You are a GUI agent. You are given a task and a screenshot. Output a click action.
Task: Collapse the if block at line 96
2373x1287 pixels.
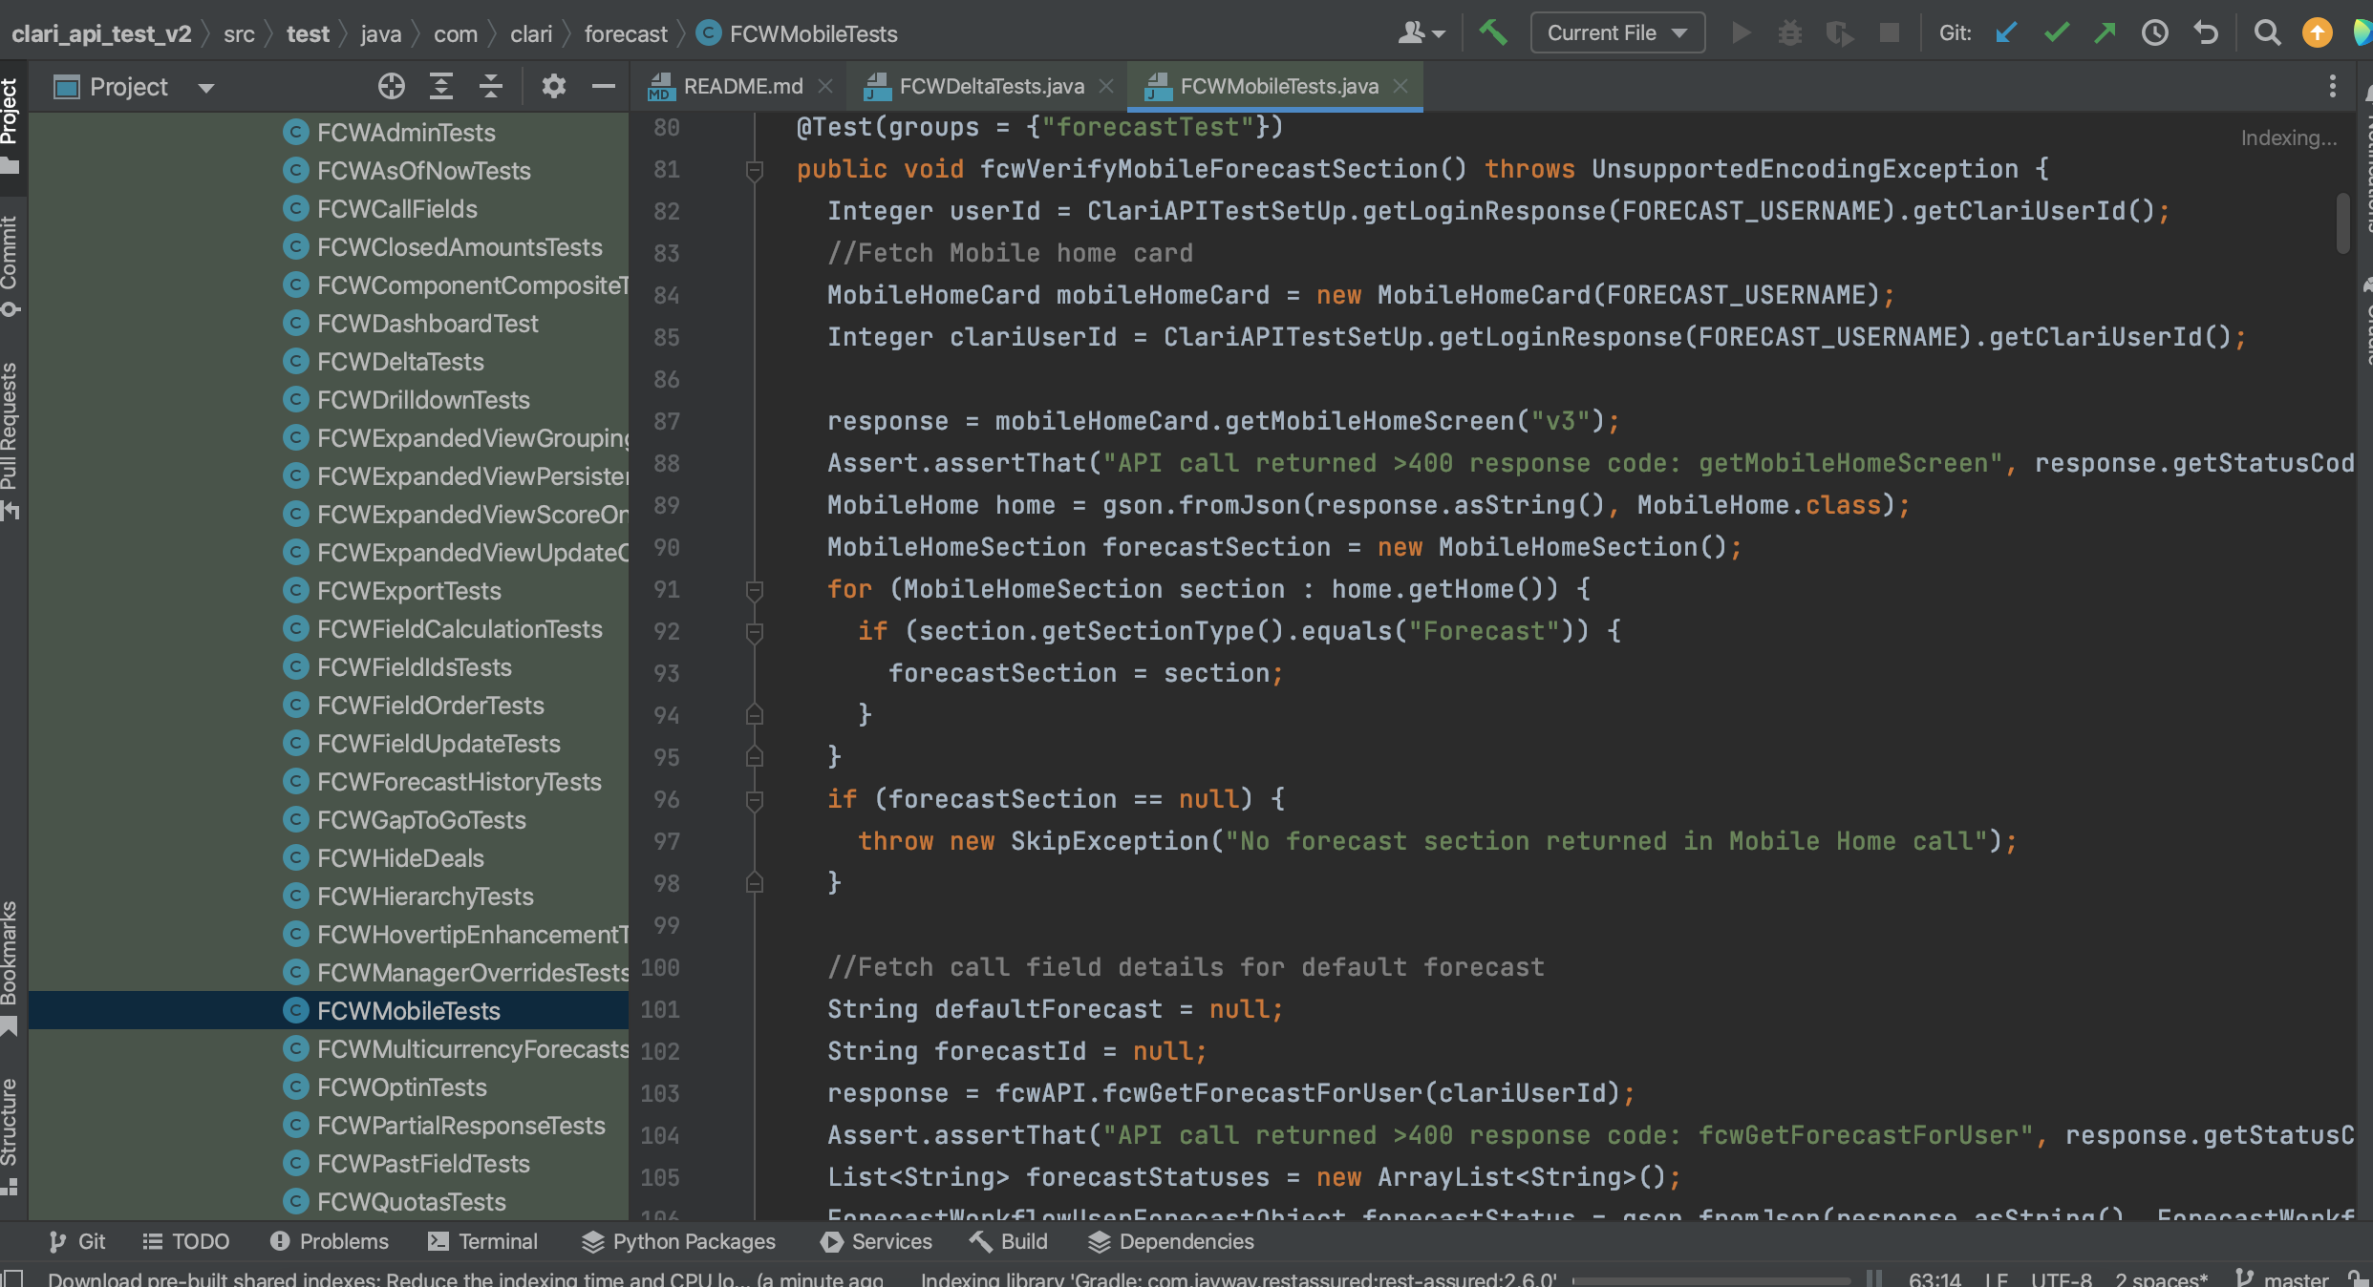[754, 800]
